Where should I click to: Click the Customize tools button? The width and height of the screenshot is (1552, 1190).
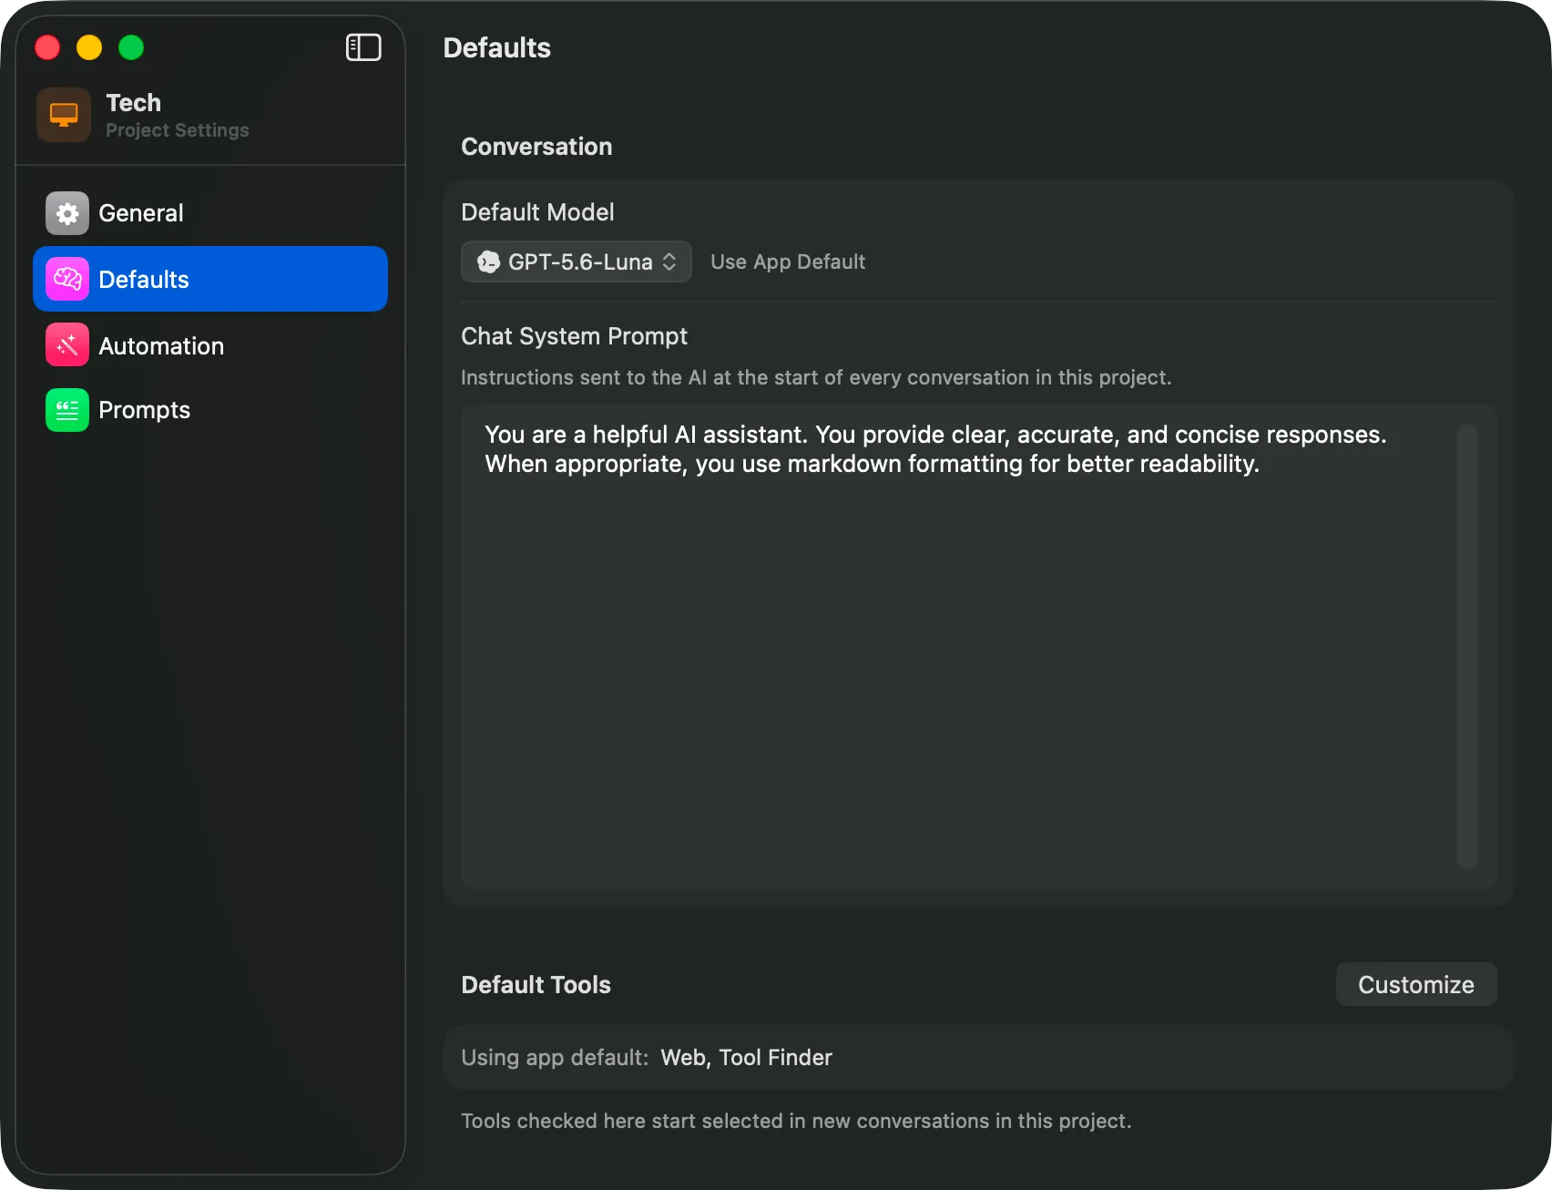pyautogui.click(x=1416, y=984)
